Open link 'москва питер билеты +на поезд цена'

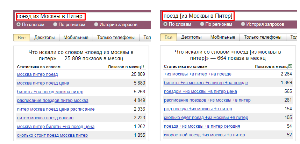coord(56,127)
